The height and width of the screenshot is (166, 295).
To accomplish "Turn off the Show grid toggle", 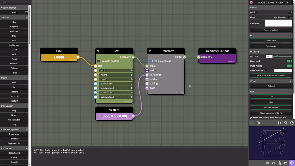I will 289,61.
